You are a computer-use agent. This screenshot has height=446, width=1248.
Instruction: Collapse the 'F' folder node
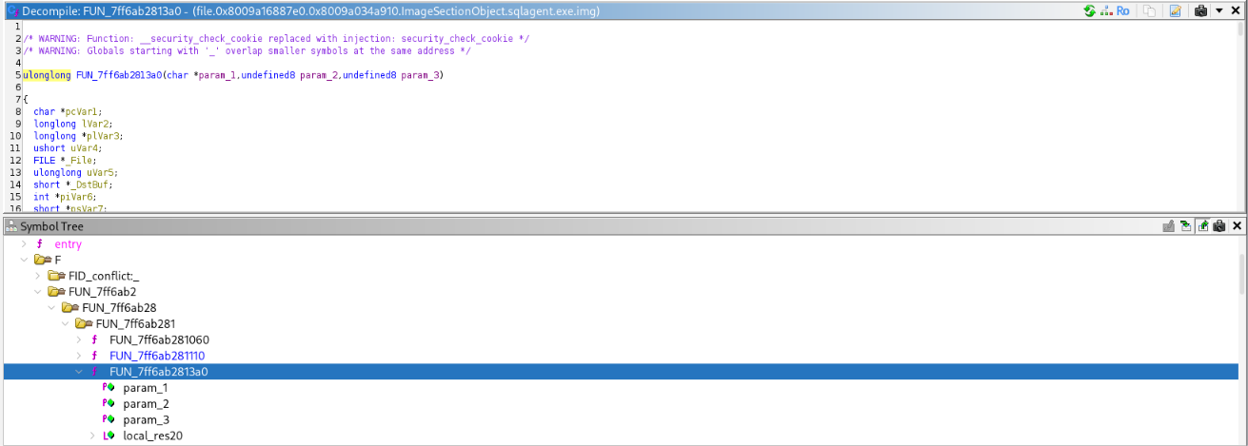pyautogui.click(x=24, y=260)
